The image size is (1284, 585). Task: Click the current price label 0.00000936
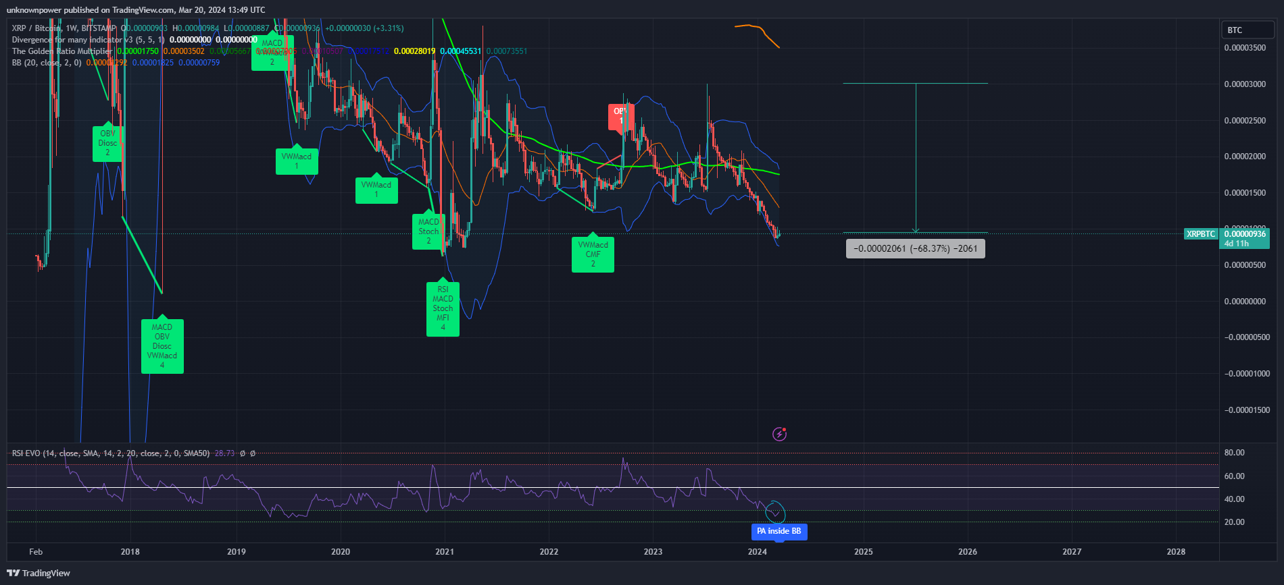[1244, 234]
